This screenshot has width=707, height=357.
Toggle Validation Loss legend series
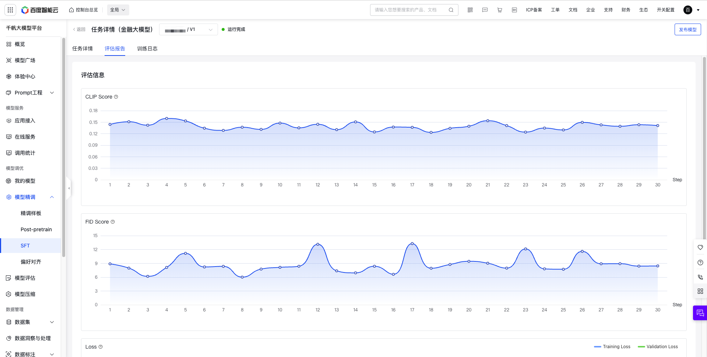click(x=658, y=347)
